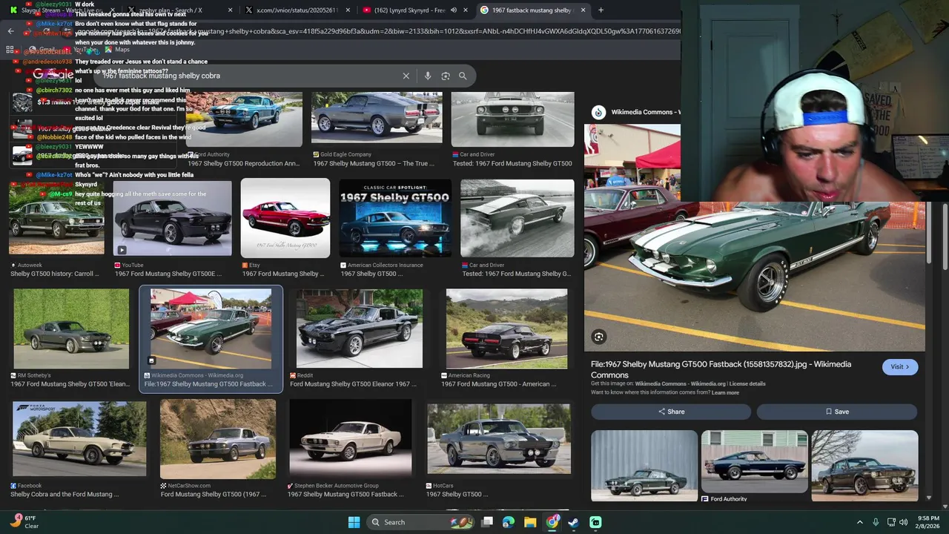Open Steam from taskbar
Screen dimensions: 949x534
pyautogui.click(x=574, y=522)
